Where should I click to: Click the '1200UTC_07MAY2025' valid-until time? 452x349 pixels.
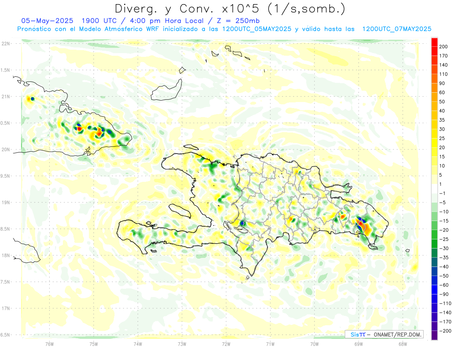click(x=397, y=29)
